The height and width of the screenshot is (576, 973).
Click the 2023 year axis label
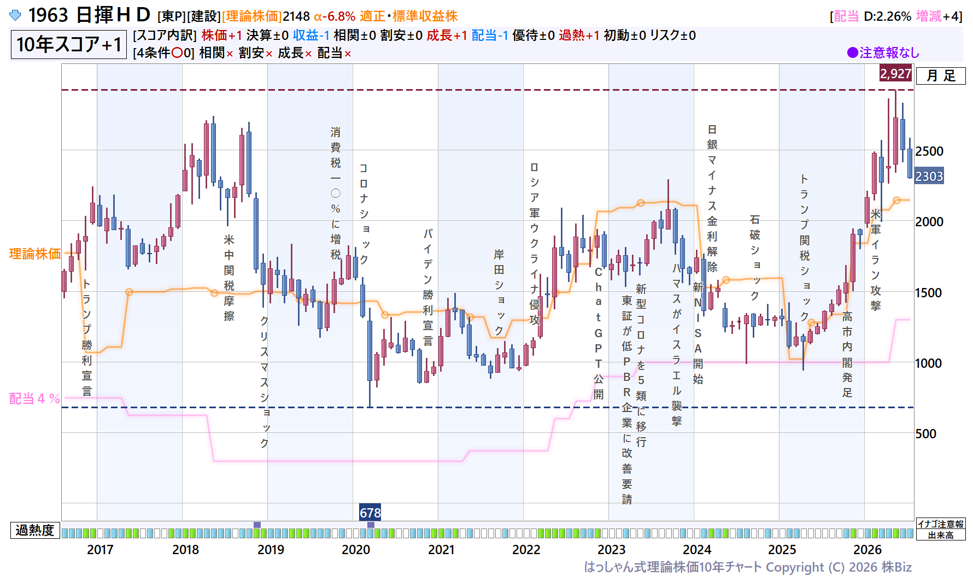(612, 550)
